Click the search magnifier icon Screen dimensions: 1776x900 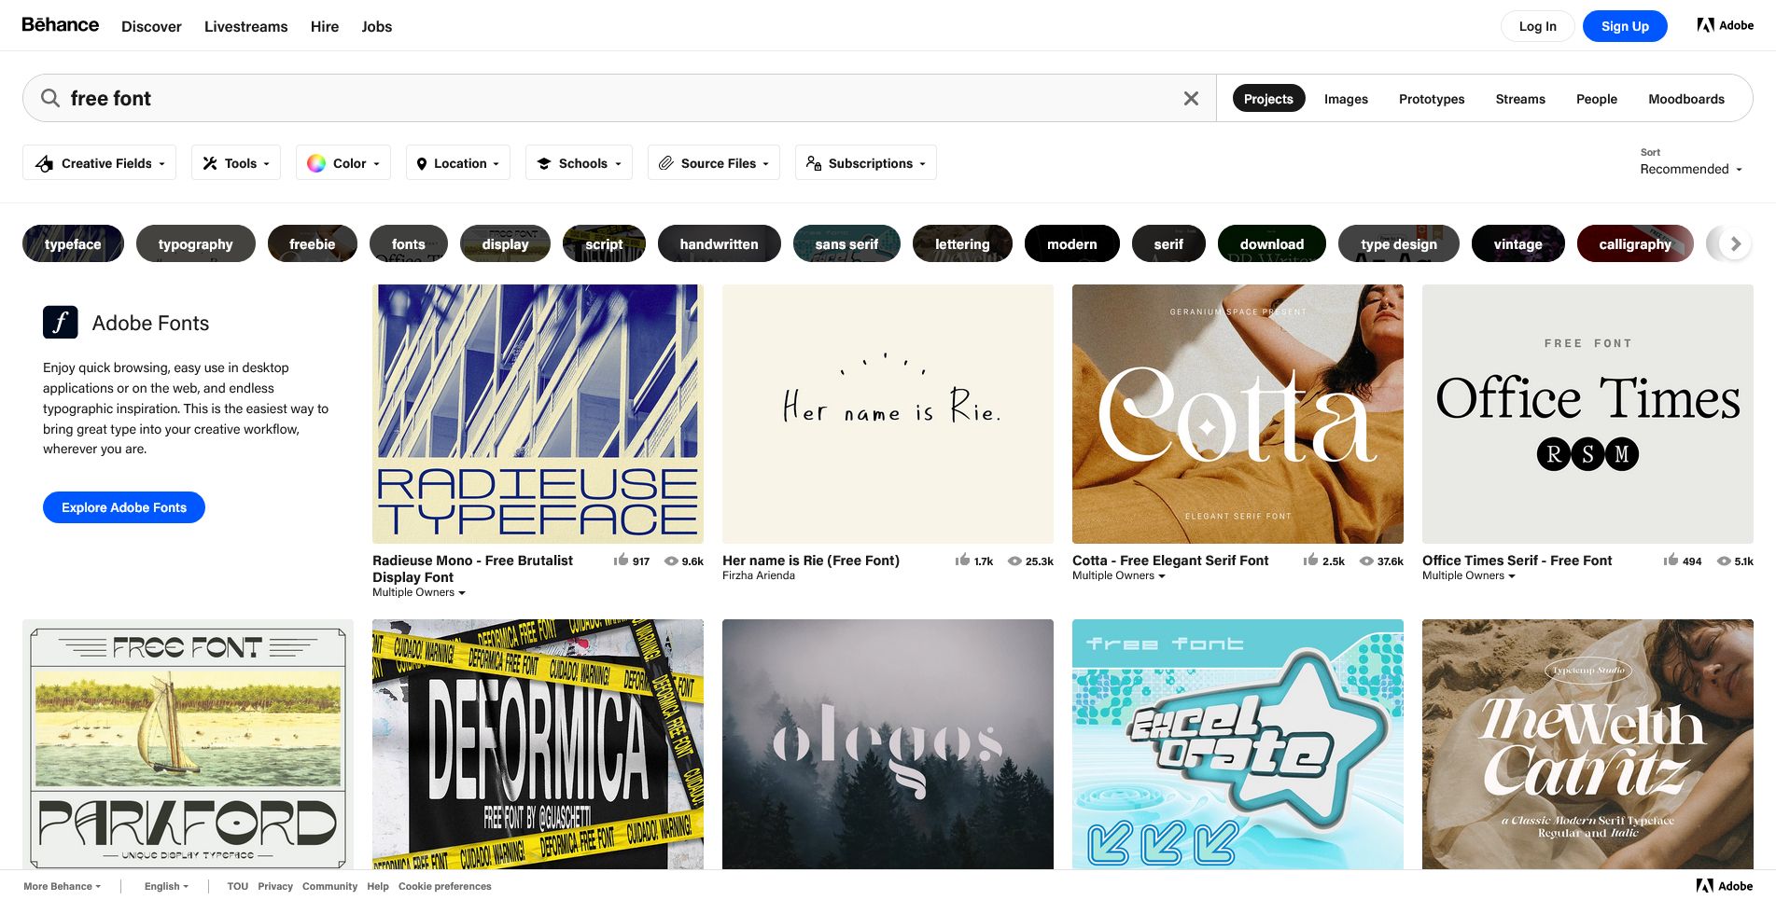click(50, 98)
